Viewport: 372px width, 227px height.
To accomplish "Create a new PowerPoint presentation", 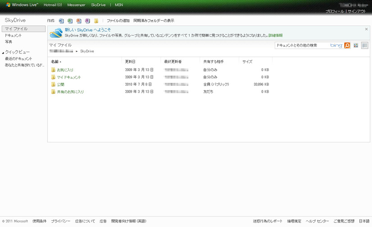I will tap(79, 21).
